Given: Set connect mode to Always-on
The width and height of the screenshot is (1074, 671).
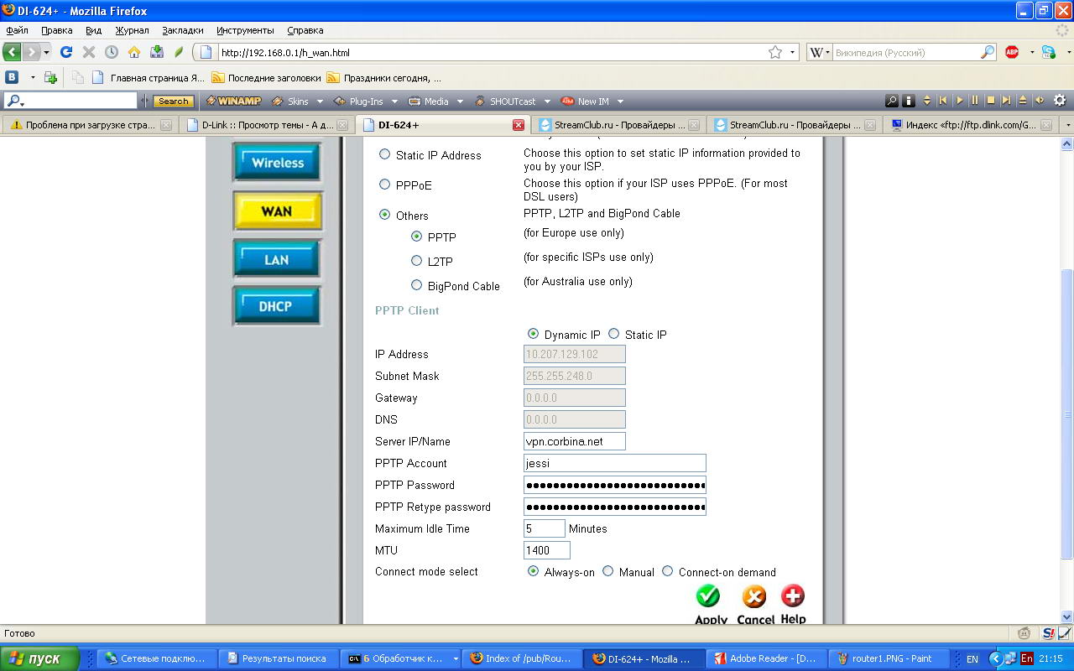Looking at the screenshot, I should coord(533,571).
